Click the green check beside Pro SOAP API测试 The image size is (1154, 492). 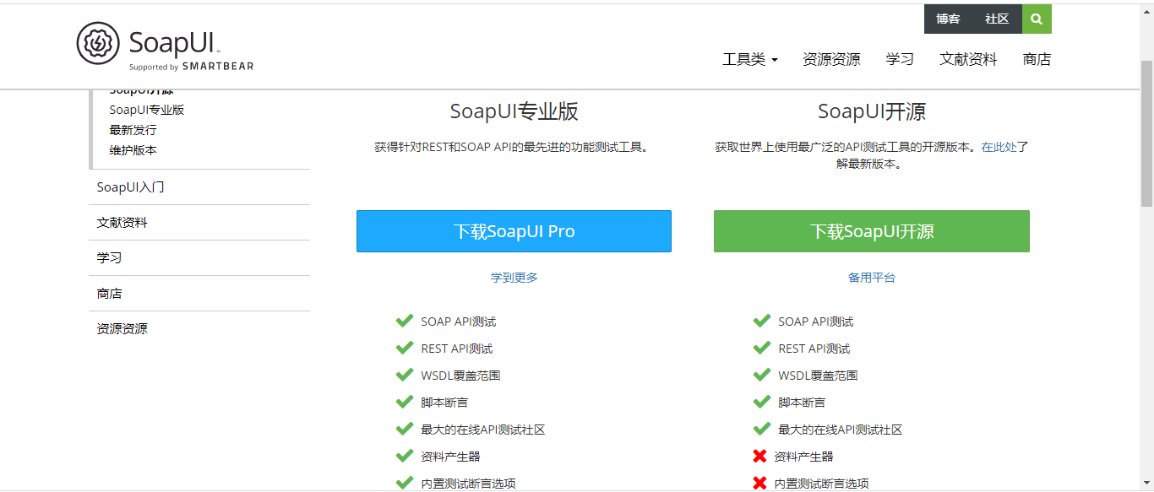coord(405,321)
